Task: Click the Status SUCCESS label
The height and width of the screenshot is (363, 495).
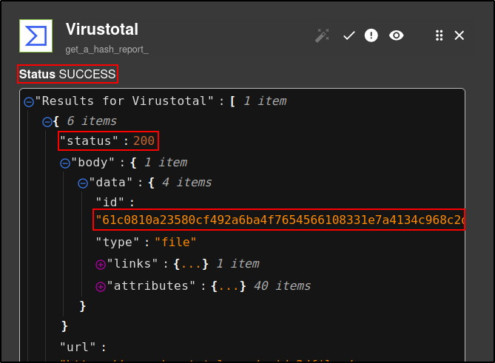Action: coord(67,74)
